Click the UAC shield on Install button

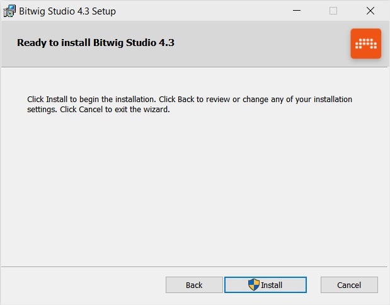pos(254,285)
